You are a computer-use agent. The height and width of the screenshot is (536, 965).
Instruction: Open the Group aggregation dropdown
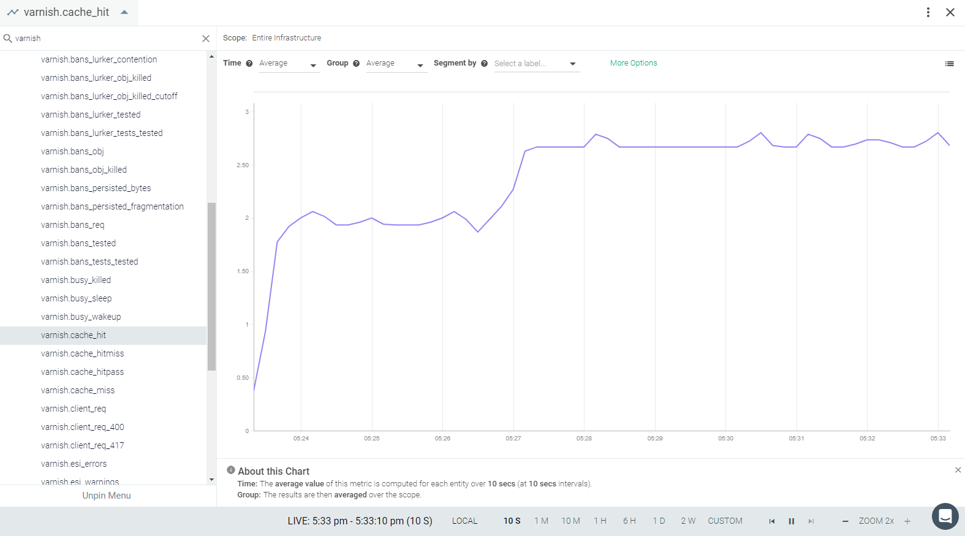tap(396, 64)
